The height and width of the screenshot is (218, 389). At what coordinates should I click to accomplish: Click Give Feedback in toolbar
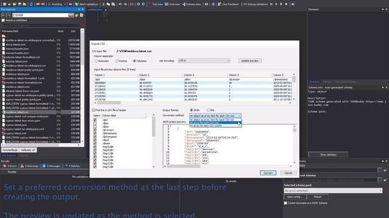[229, 4]
